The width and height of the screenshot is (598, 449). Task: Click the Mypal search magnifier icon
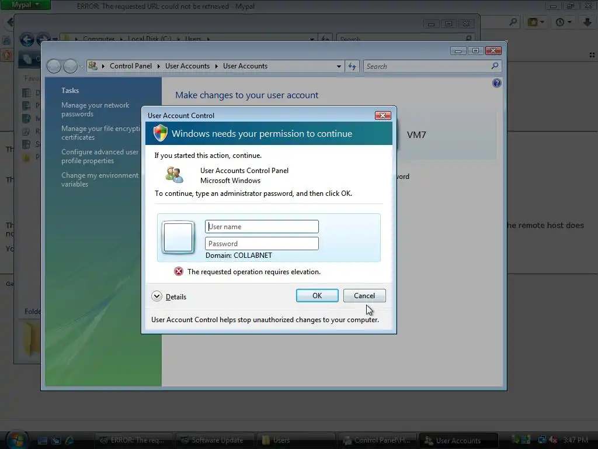(x=513, y=22)
